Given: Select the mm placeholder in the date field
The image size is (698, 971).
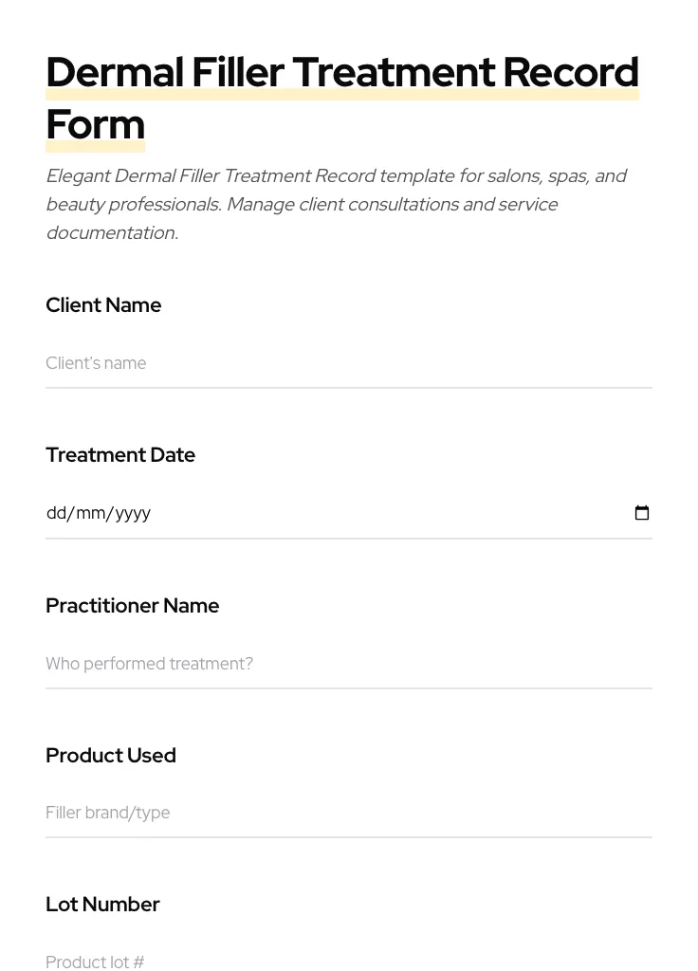Looking at the screenshot, I should (x=92, y=512).
